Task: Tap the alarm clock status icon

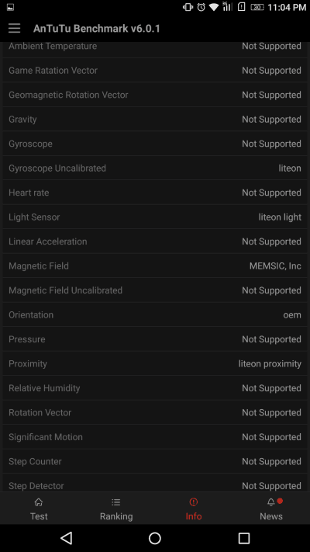Action: click(x=201, y=7)
